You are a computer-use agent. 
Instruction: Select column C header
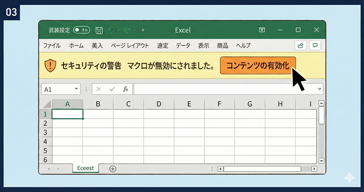pos(128,104)
